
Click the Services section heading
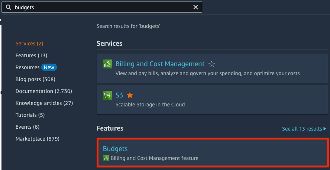point(109,44)
